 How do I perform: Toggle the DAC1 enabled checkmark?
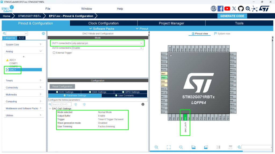(7, 70)
